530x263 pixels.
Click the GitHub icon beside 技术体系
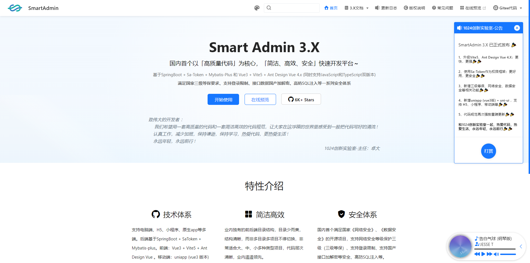pos(156,214)
